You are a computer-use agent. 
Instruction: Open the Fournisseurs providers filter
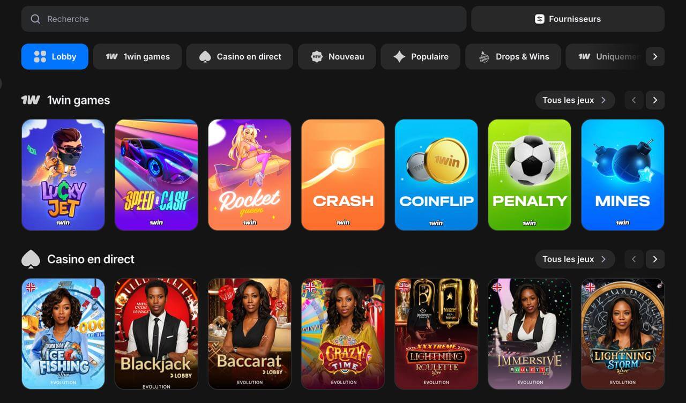coord(568,19)
